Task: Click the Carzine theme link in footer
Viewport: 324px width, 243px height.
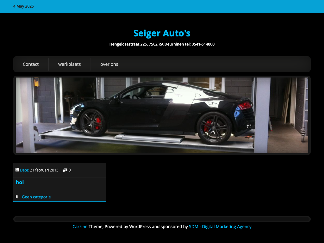Action: 80,227
